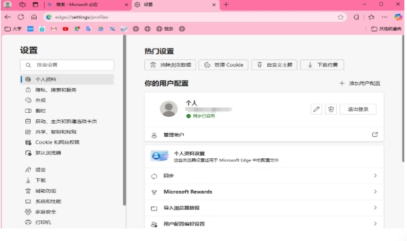This screenshot has width=407, height=241.
Task: Select 个人资料 in settings sidebar
Action: [x=67, y=79]
